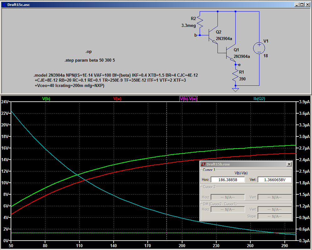Click the Cursor 2 Horz field

pos(228,197)
